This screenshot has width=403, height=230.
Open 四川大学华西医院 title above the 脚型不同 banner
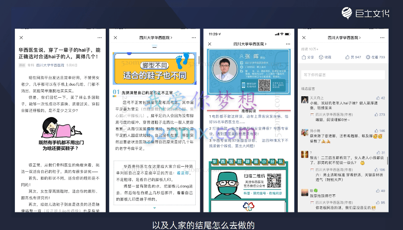click(x=156, y=37)
